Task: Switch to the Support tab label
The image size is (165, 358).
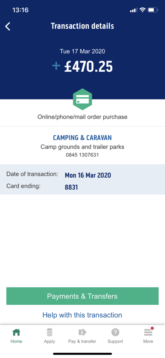Action: tap(115, 341)
